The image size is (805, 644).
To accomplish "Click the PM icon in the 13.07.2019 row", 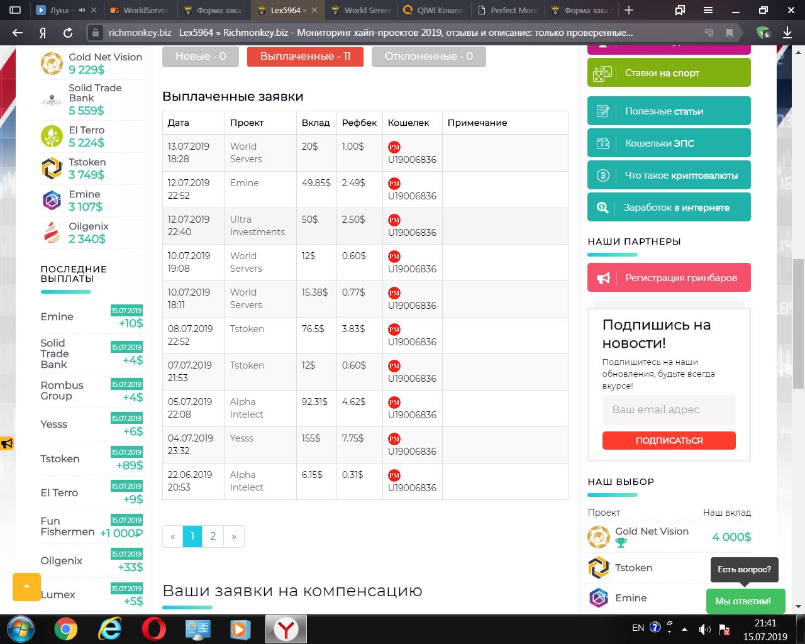I will [x=394, y=147].
